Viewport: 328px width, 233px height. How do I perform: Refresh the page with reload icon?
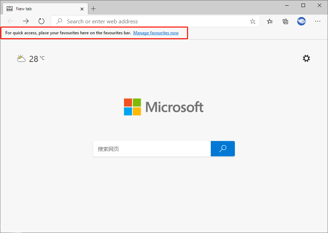coord(41,21)
